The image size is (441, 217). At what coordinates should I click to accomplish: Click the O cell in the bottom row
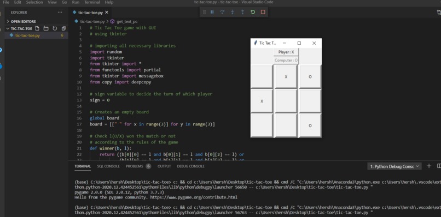pos(310,125)
